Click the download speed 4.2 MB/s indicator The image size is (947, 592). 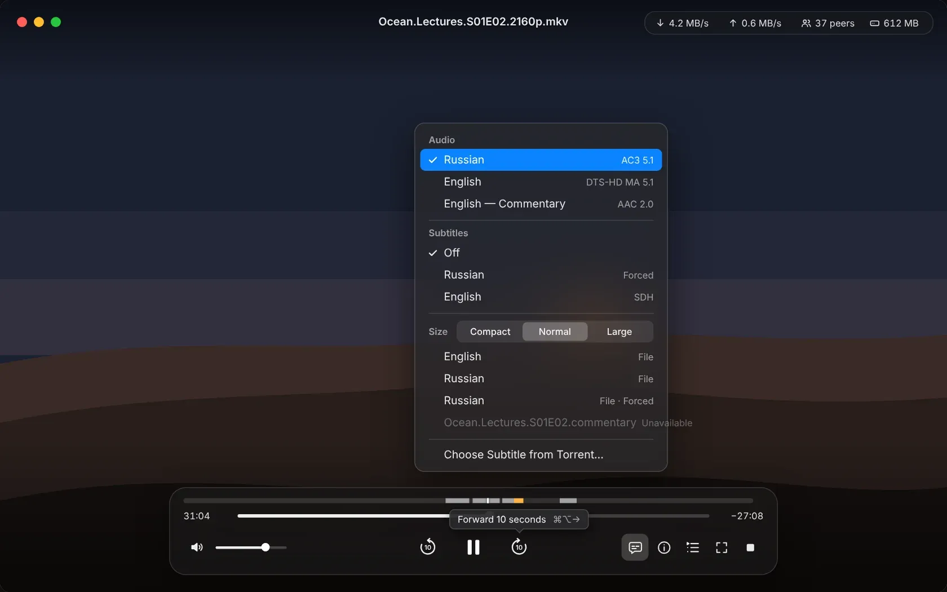click(x=682, y=23)
